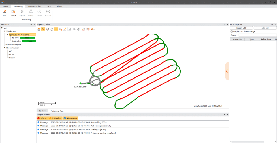Toggle the 4 Messages filter in Output Window
277x148 pixels.
tap(70, 118)
